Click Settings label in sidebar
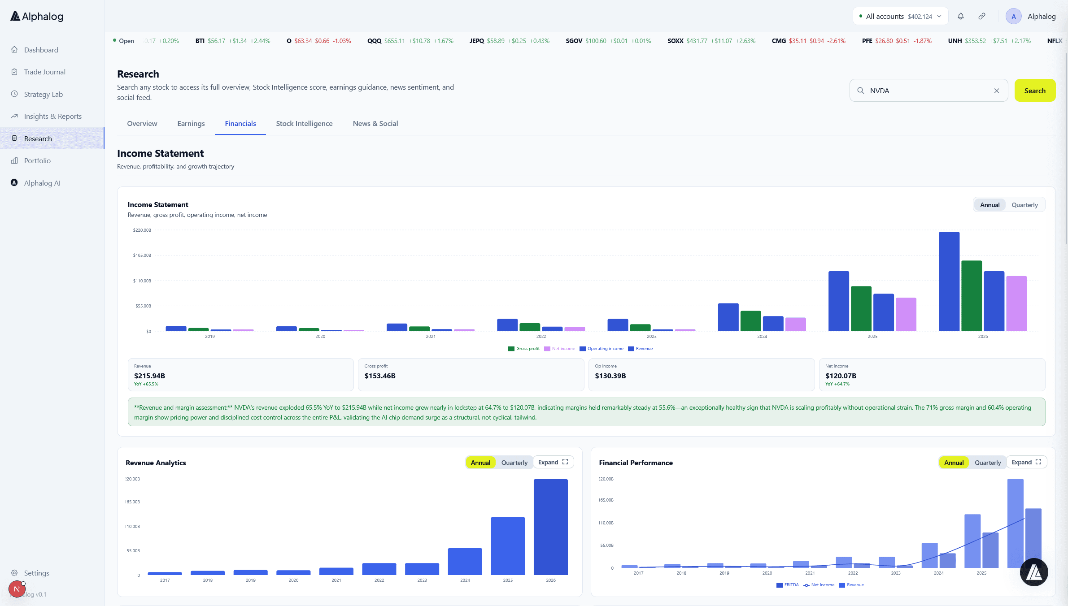 point(37,573)
